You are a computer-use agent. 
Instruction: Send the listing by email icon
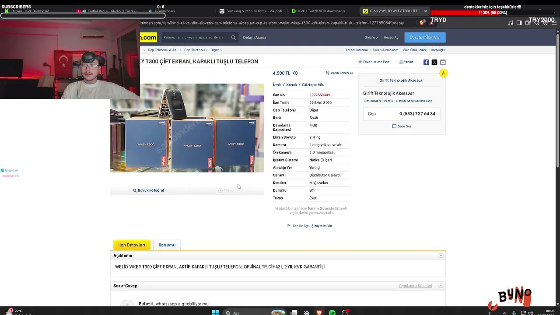[x=443, y=62]
